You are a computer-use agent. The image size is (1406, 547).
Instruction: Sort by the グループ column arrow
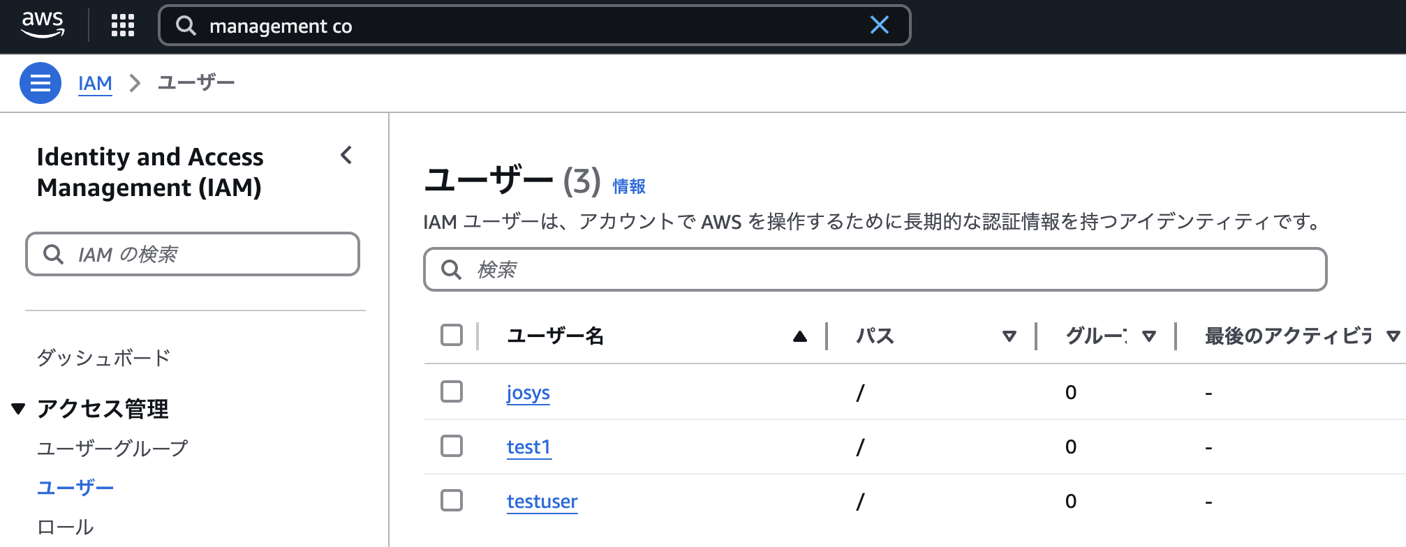[x=1149, y=336]
